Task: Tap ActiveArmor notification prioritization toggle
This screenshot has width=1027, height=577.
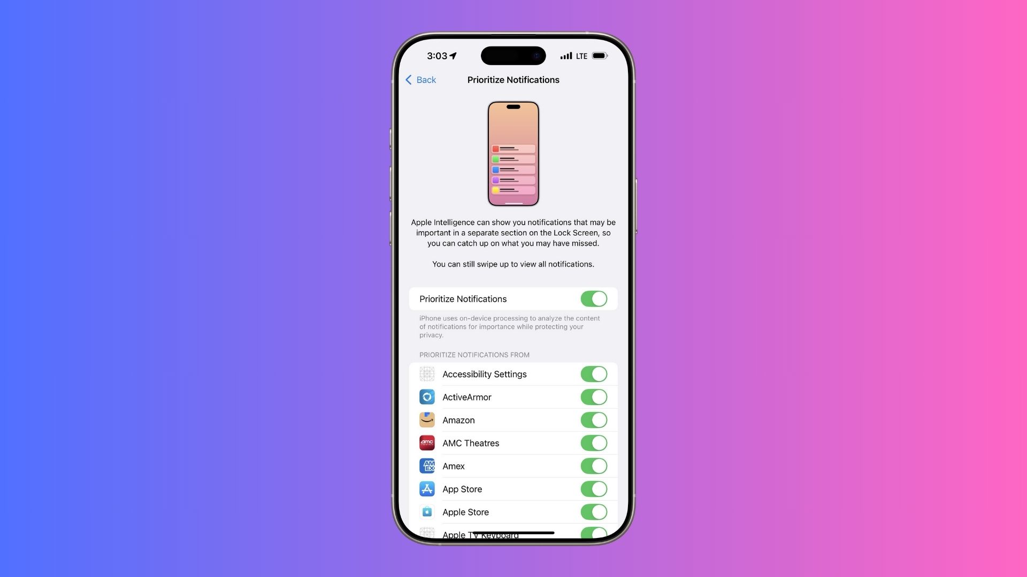Action: (593, 396)
